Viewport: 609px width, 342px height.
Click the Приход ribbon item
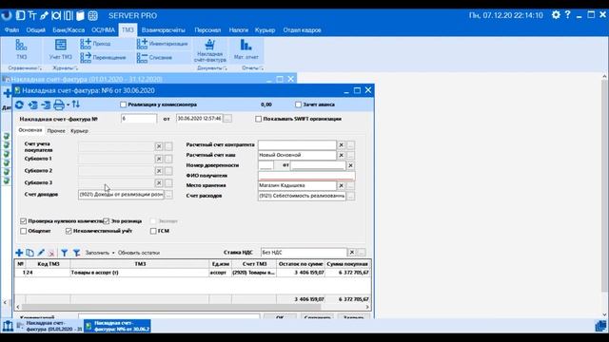click(x=95, y=44)
